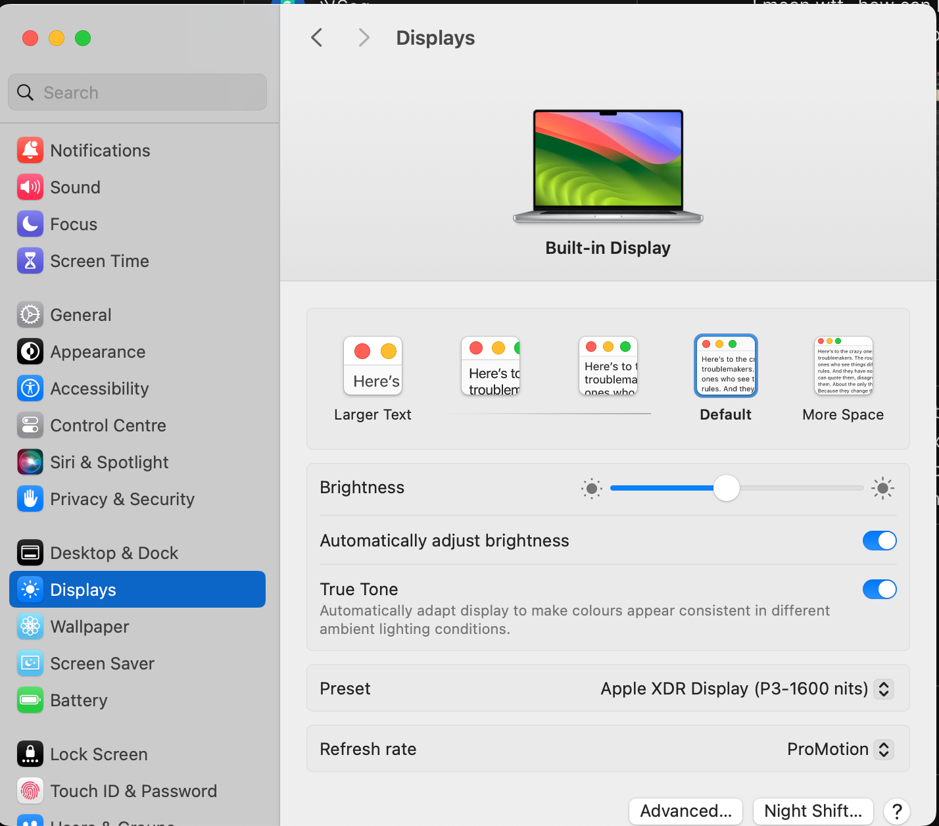Select the More Space resolution thumbnail
This screenshot has height=826, width=939.
pos(844,366)
